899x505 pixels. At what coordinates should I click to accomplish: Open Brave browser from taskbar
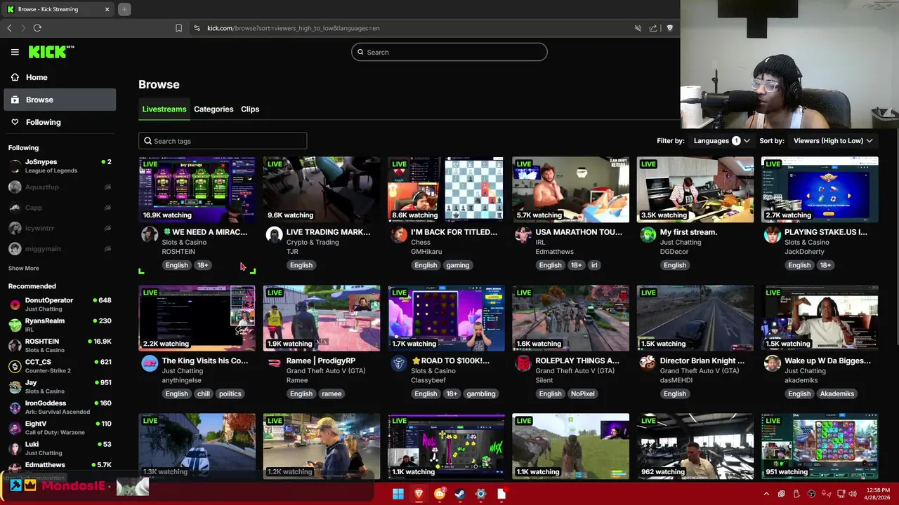(419, 494)
